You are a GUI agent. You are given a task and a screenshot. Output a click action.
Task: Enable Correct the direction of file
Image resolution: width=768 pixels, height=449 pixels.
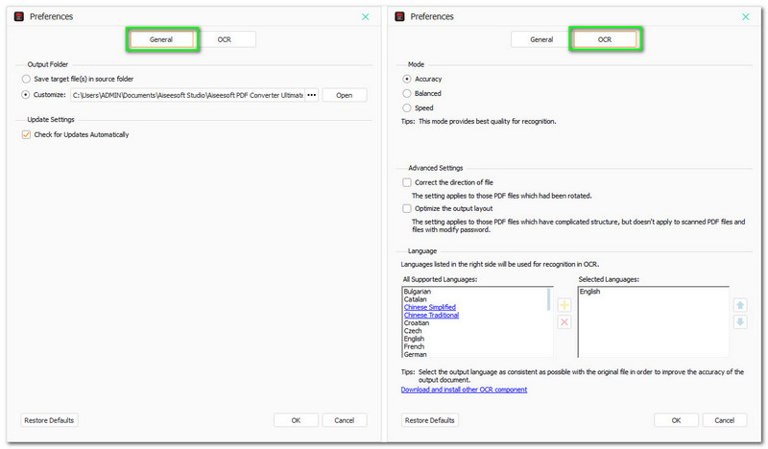coord(406,182)
